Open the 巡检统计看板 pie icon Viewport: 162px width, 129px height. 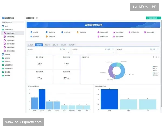(x=129, y=32)
